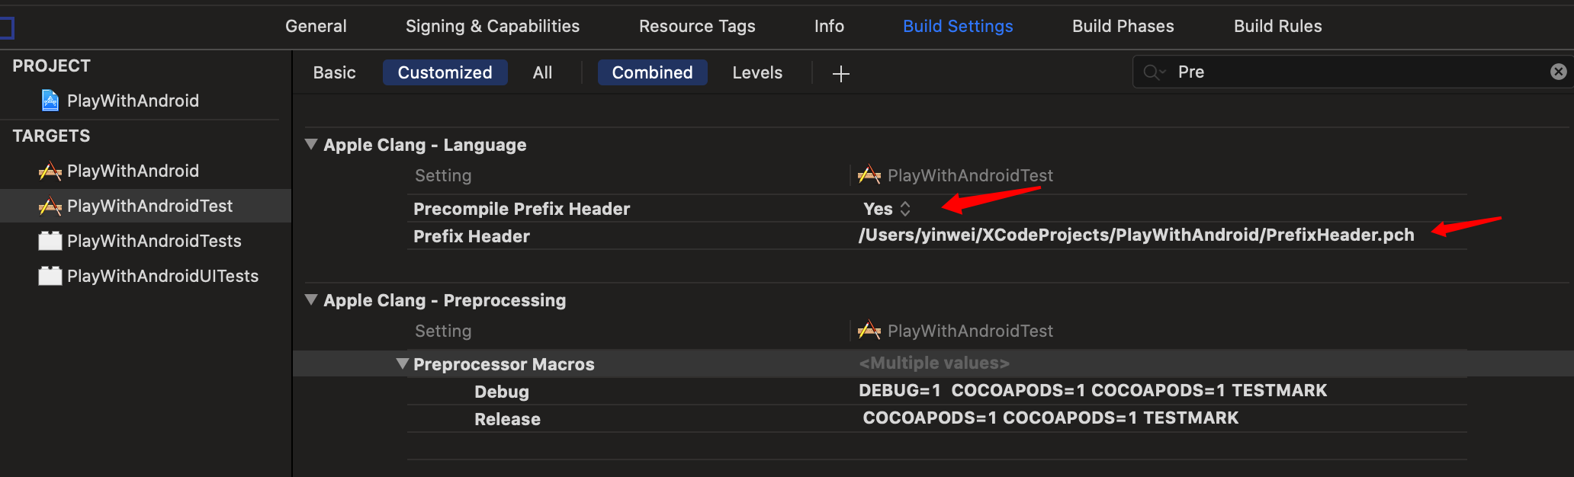Open the General tab
1574x477 pixels.
coord(316,26)
